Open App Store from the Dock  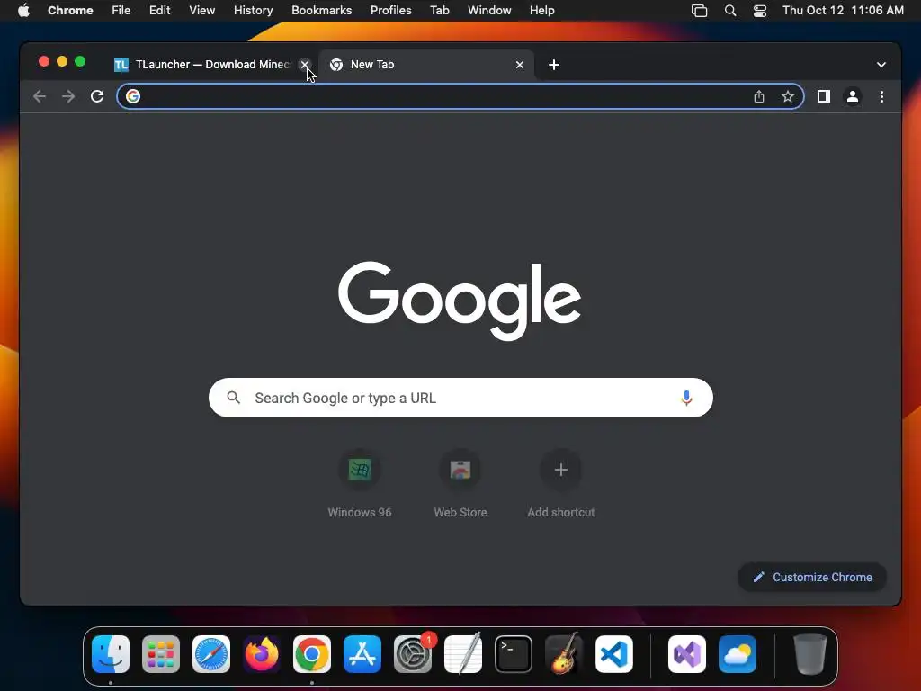(362, 654)
